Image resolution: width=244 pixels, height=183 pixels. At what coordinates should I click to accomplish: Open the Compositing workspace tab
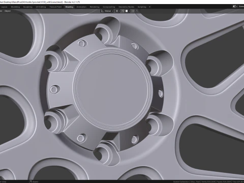coord(109,7)
